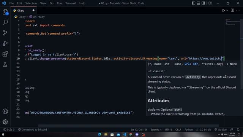The image size is (243, 137).
Task: Click the "text" string on line 10
Action: pyautogui.click(x=172, y=59)
